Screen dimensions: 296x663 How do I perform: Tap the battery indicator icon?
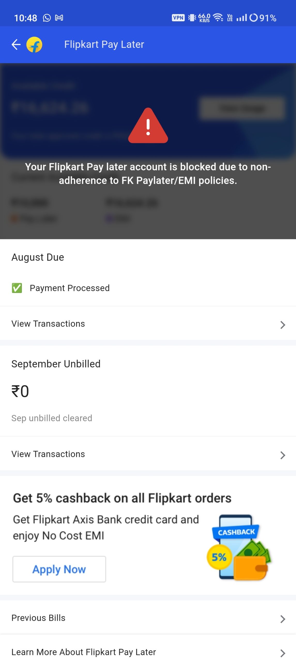254,18
